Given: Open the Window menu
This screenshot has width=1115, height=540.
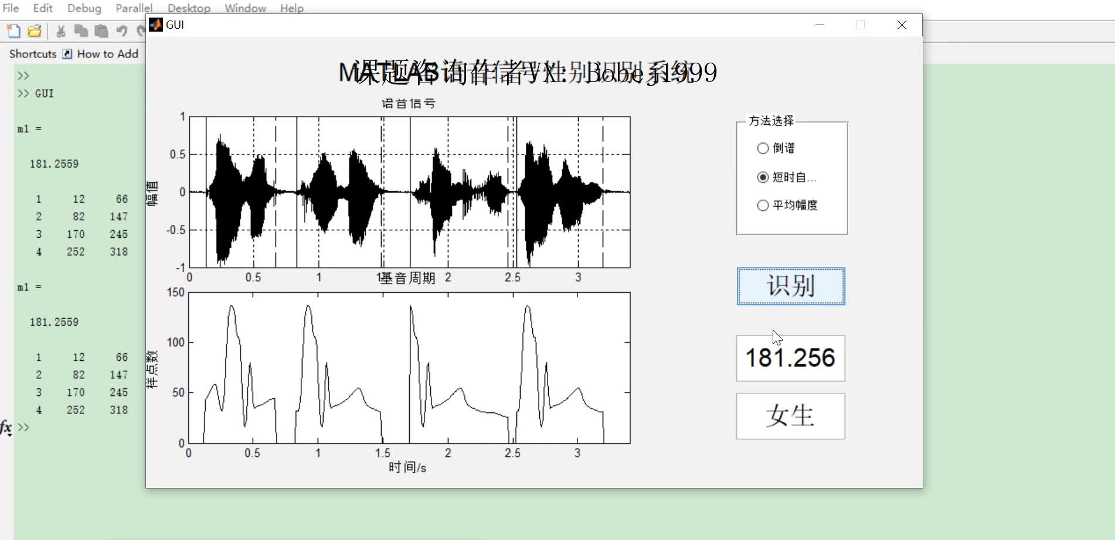Looking at the screenshot, I should [244, 8].
